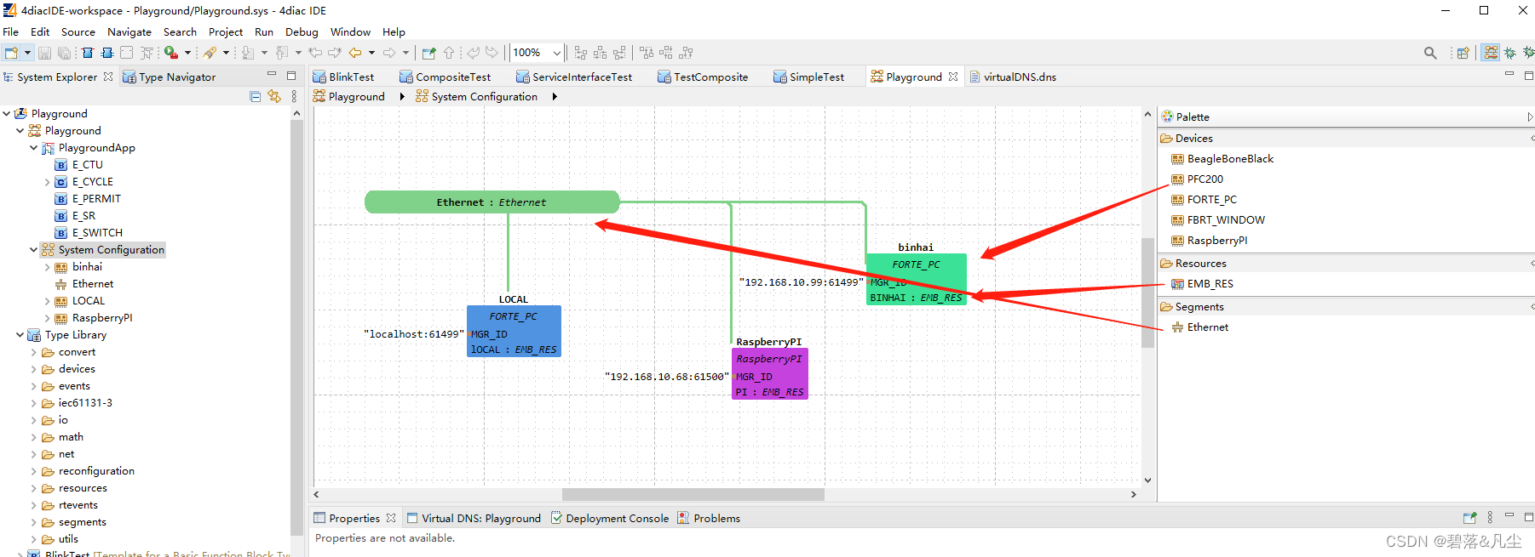Switch to the virtualDNS.dns editor tab

click(x=1019, y=77)
